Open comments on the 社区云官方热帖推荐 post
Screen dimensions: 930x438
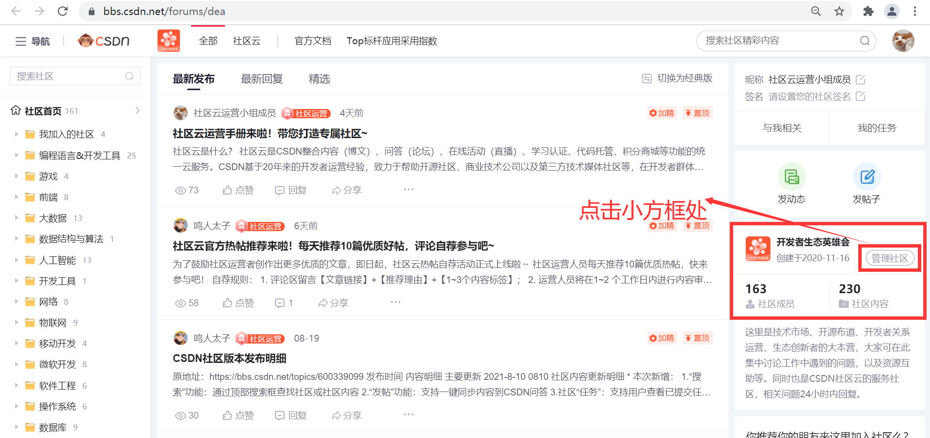(x=284, y=303)
